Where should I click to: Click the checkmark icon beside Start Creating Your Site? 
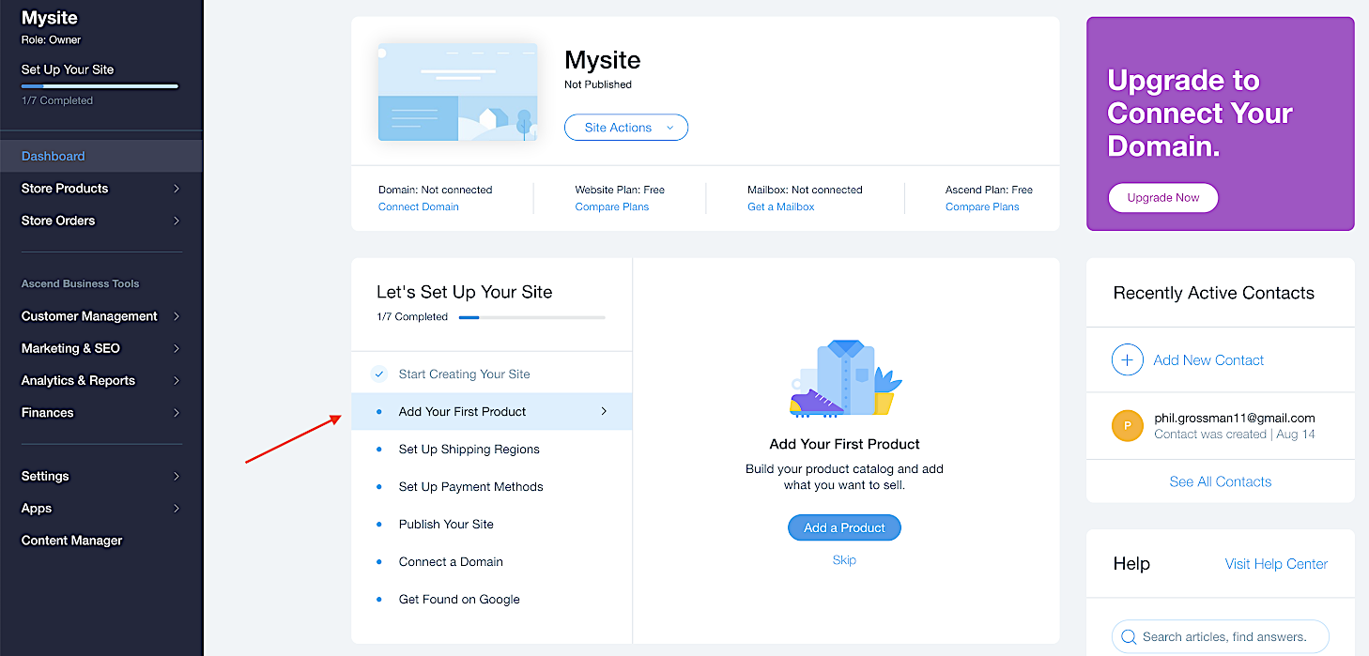coord(379,374)
